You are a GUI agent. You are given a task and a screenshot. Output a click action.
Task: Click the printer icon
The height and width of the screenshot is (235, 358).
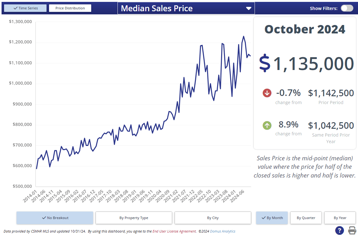pyautogui.click(x=352, y=230)
